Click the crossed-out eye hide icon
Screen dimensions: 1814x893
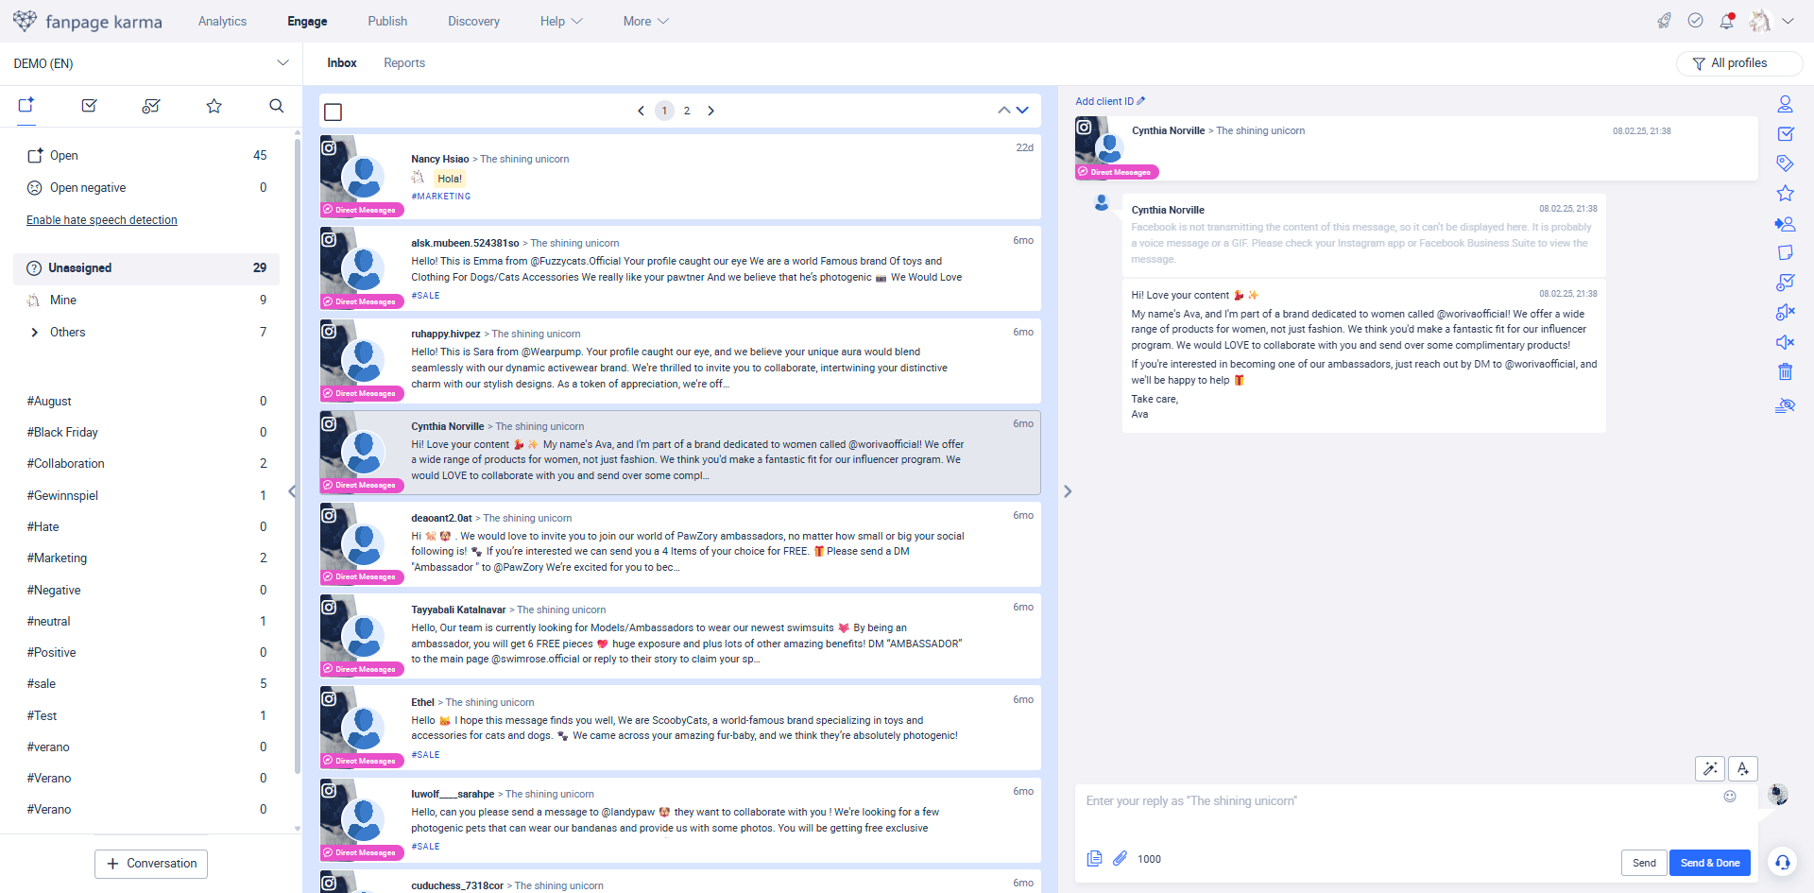[1785, 405]
